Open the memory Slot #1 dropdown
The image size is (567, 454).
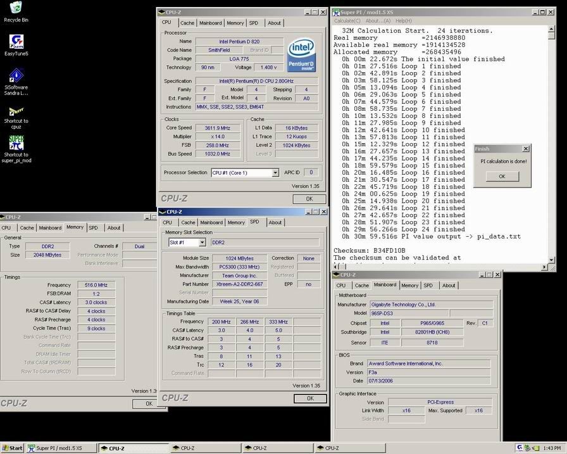(202, 243)
